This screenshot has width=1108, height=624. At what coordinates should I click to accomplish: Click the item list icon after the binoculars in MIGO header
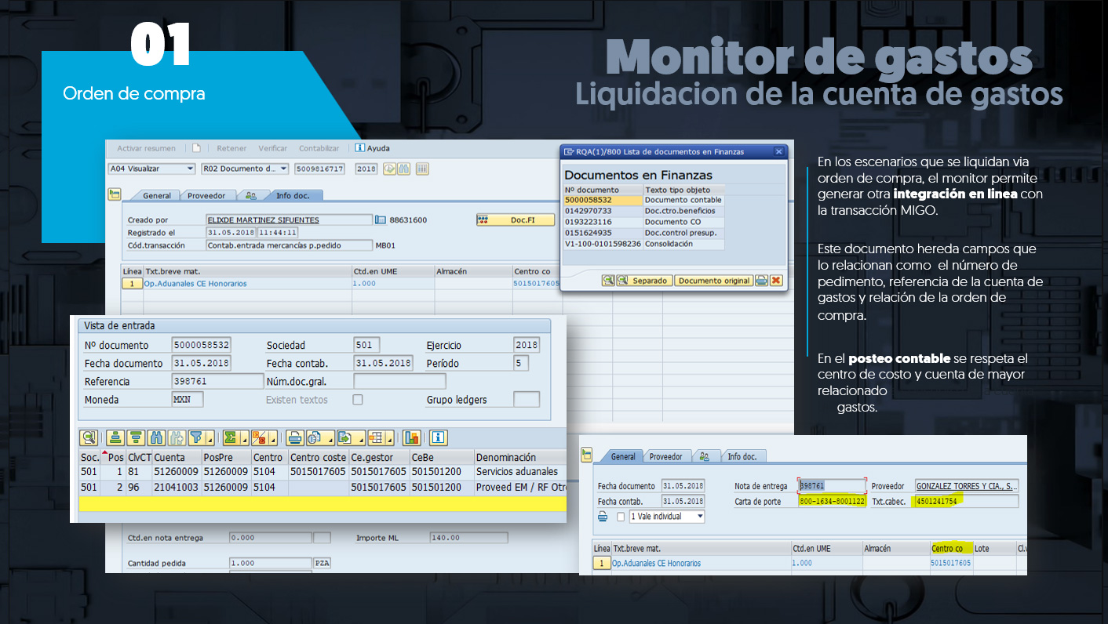tap(422, 169)
